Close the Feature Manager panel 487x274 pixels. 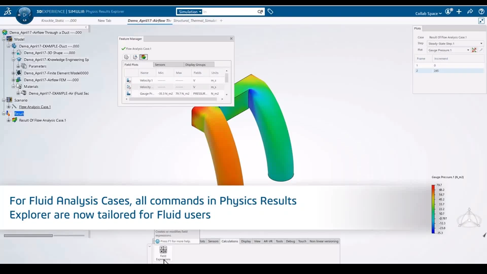click(x=231, y=39)
